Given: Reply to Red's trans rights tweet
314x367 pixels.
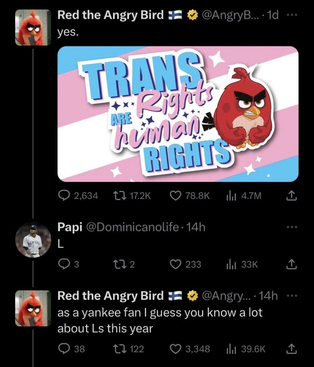Looking at the screenshot, I should pyautogui.click(x=65, y=195).
